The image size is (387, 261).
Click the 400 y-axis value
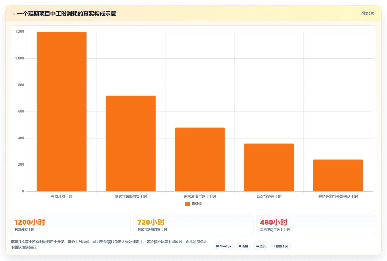pos(21,138)
